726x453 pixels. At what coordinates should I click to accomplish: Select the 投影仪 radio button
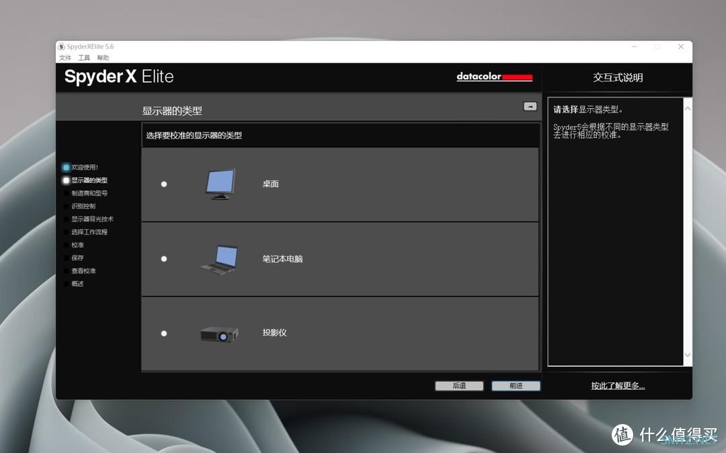pyautogui.click(x=164, y=333)
